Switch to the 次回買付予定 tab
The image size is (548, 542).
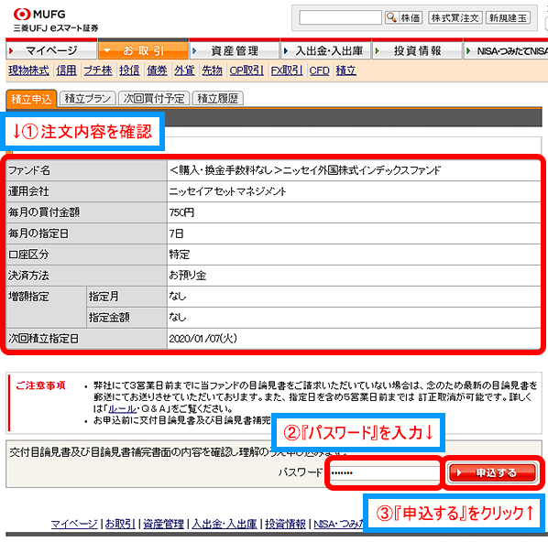click(154, 99)
